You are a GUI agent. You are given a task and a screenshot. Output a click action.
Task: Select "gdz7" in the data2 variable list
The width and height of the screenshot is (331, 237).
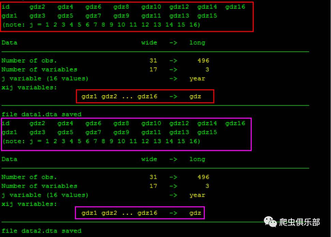93,132
